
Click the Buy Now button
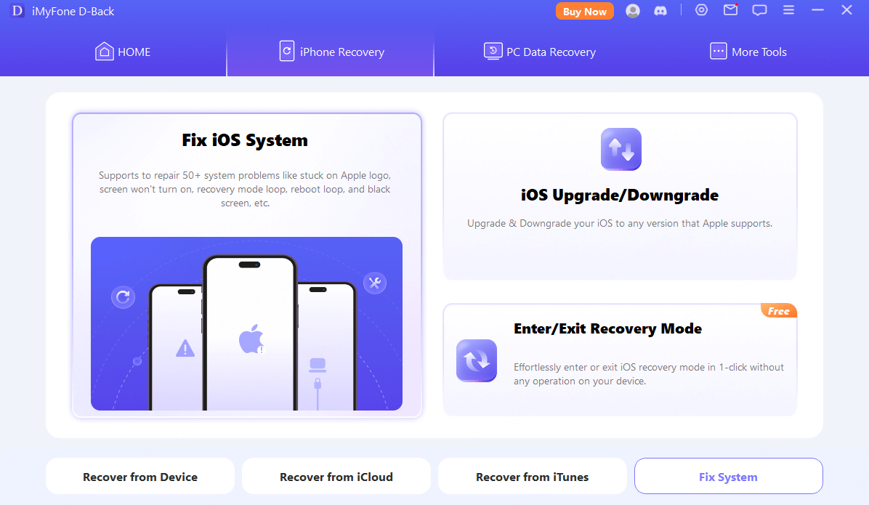(585, 12)
